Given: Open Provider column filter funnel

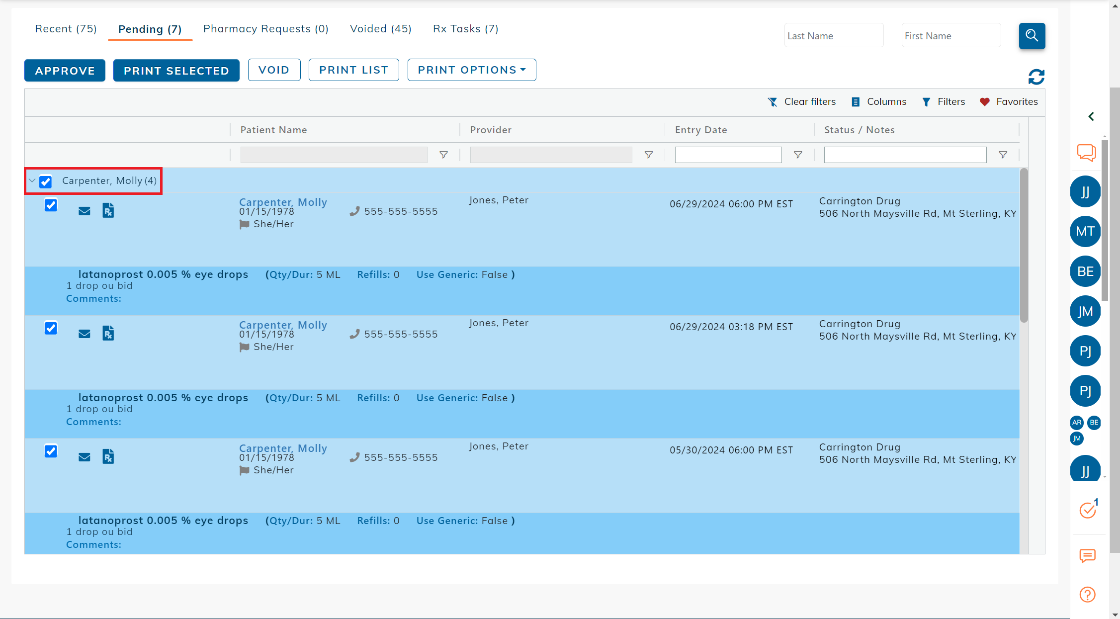Looking at the screenshot, I should pos(649,155).
